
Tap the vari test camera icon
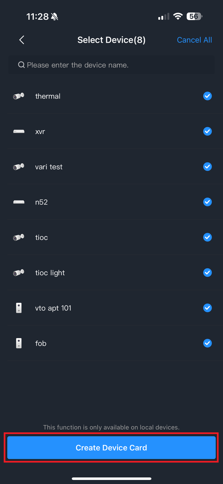coord(19,167)
